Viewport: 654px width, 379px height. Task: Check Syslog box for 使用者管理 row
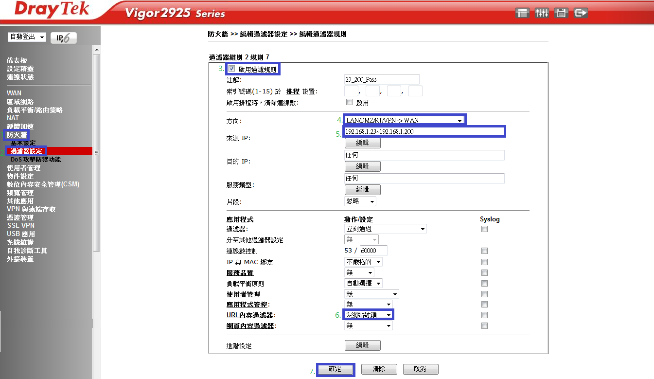484,294
